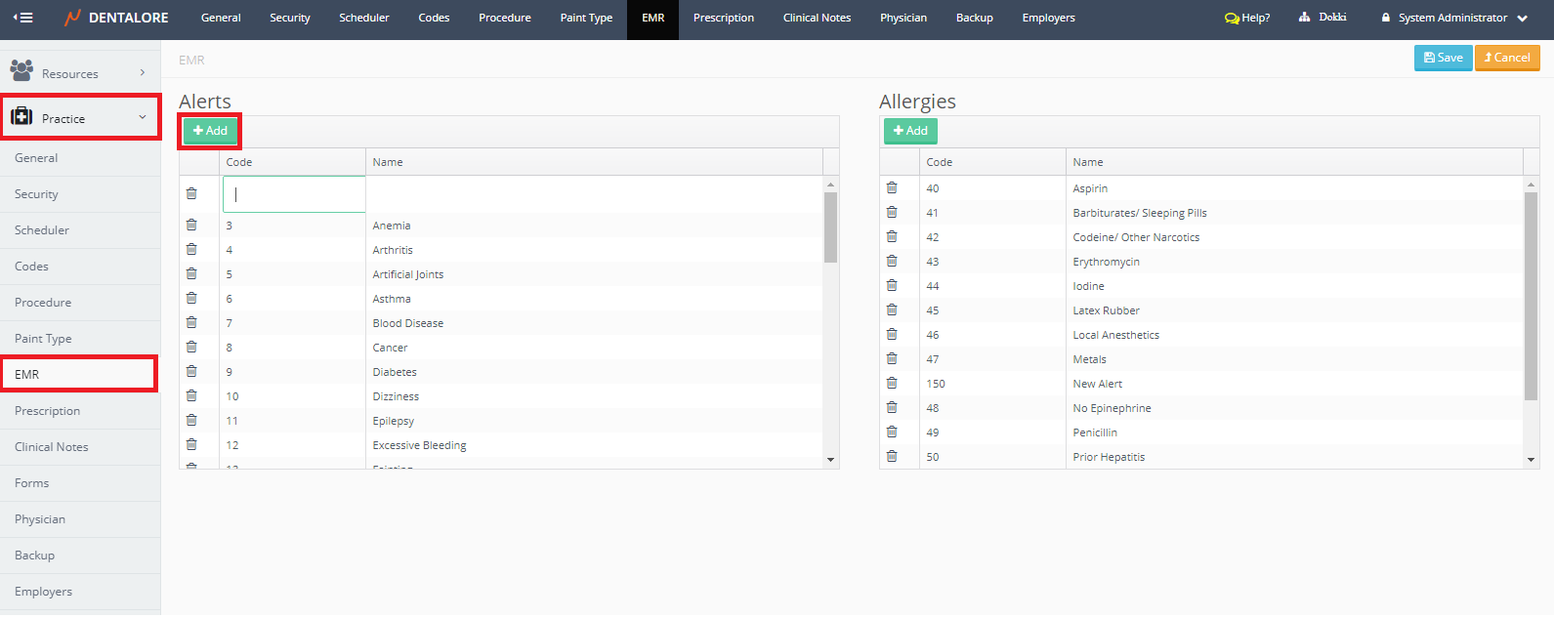Cancel the EMR edits
The width and height of the screenshot is (1554, 618).
pyautogui.click(x=1507, y=58)
